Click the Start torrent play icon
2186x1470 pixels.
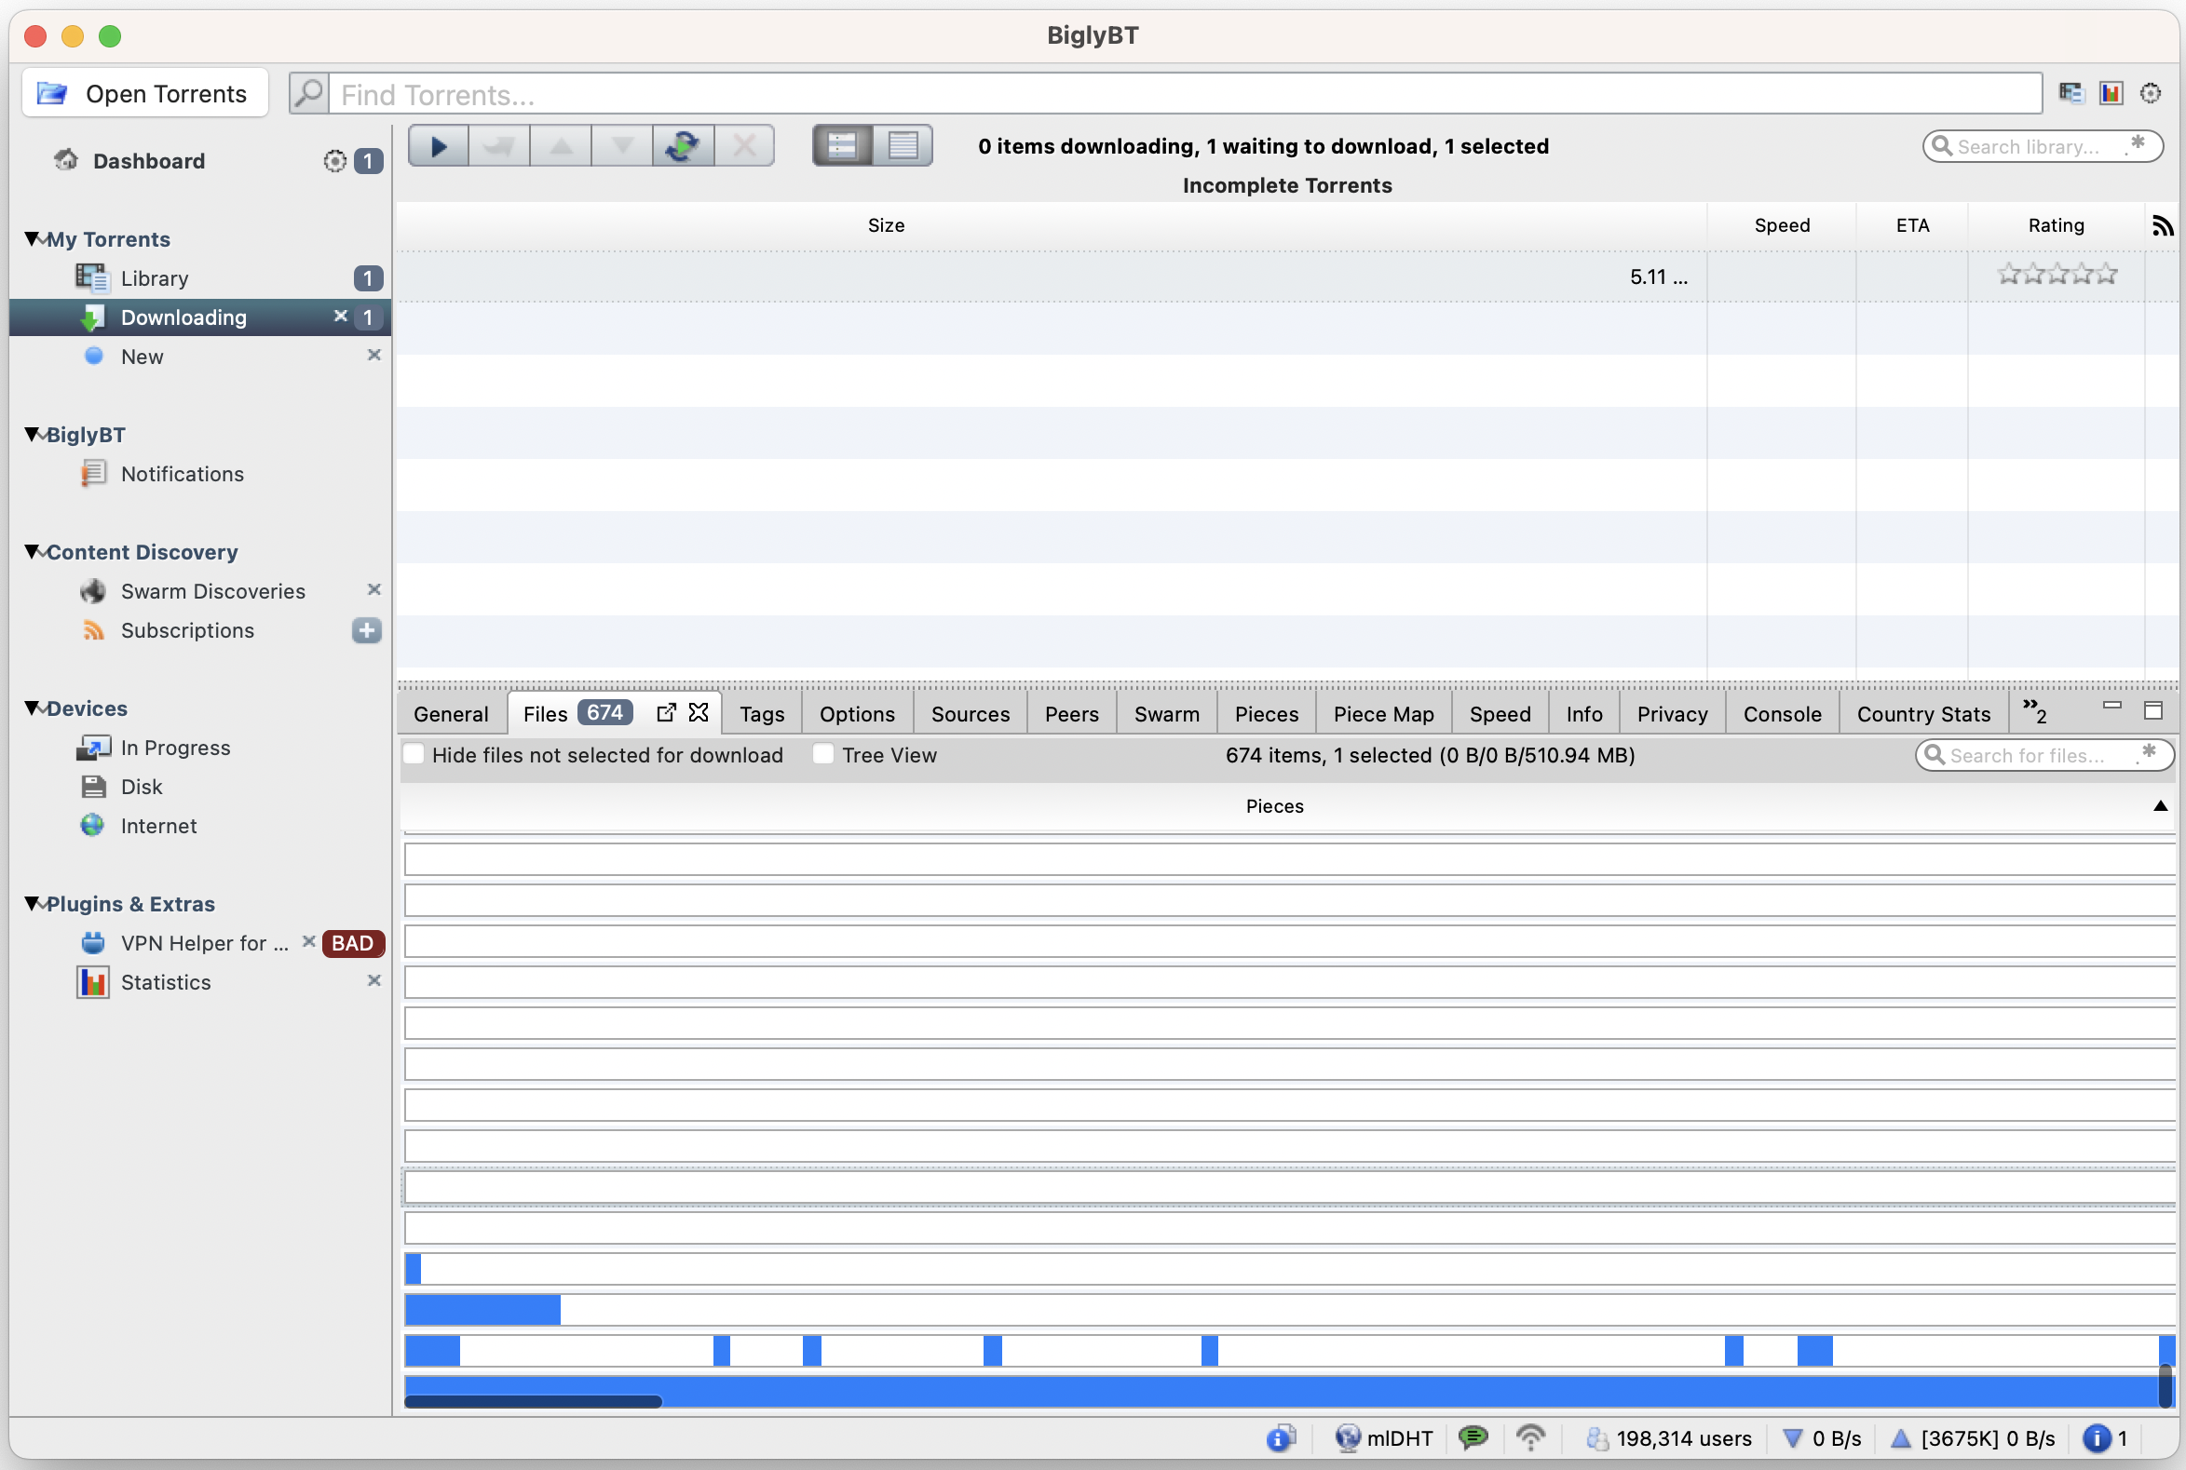[438, 146]
